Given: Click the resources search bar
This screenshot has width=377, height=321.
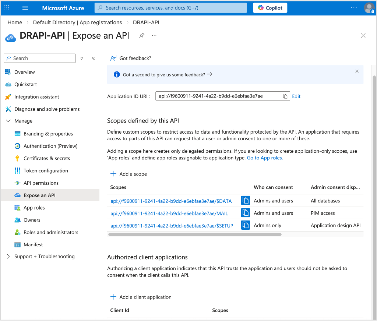Looking at the screenshot, I should point(170,7).
